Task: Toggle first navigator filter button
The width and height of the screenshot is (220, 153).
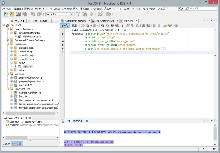Action: [x=14, y=144]
